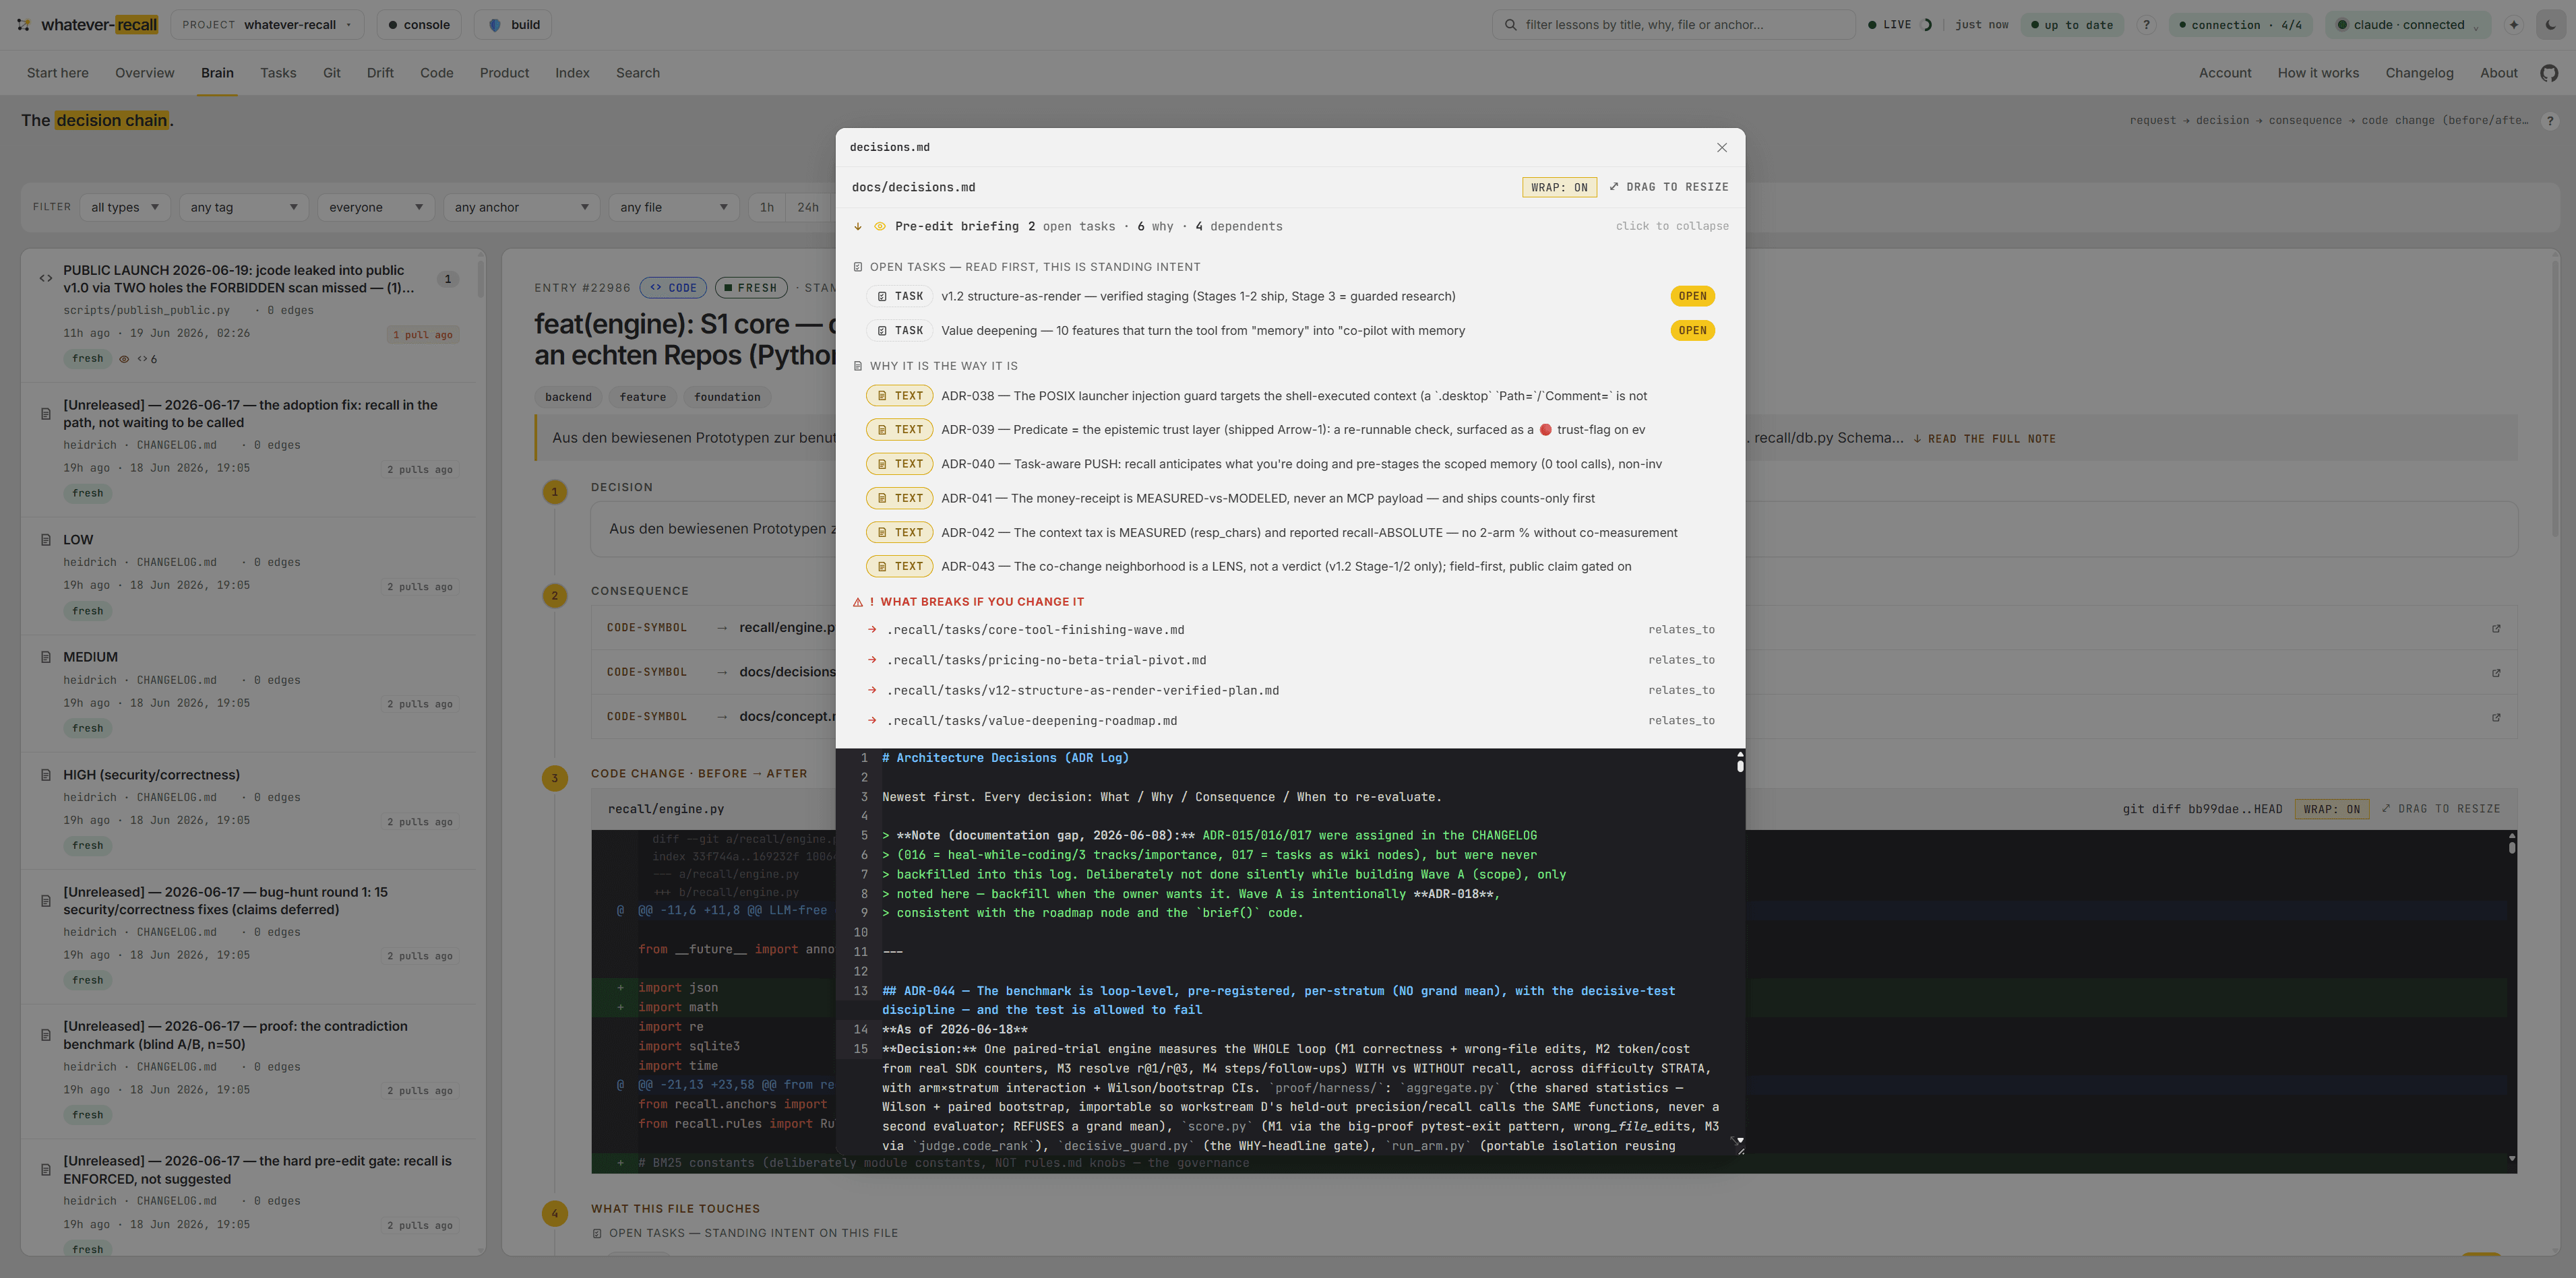Click TEXT badge for ADR-038
The width and height of the screenshot is (2576, 1278).
click(x=899, y=397)
